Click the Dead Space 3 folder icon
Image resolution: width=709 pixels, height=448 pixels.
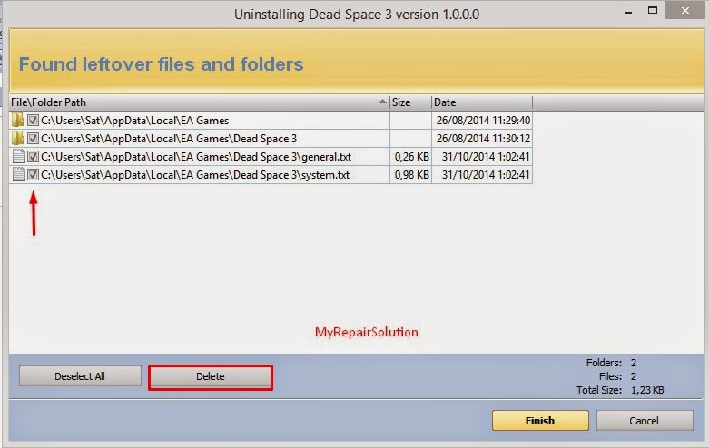[17, 138]
